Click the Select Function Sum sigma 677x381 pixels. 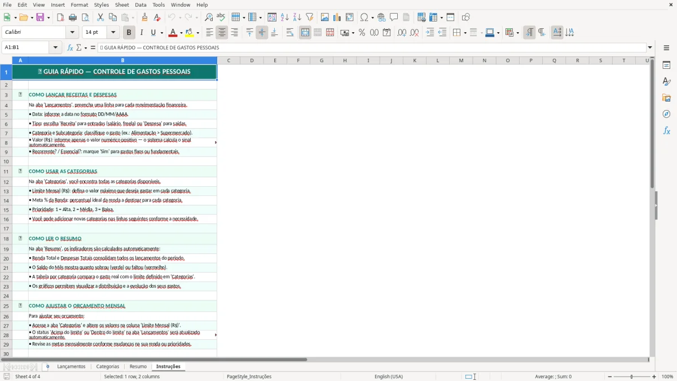point(79,47)
